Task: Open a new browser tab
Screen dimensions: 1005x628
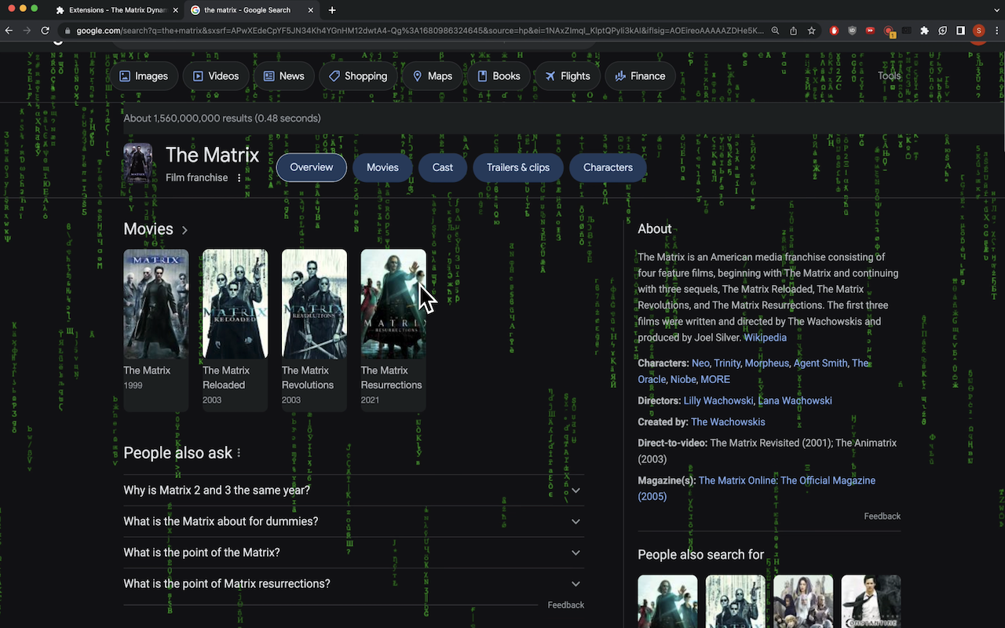Action: (x=332, y=10)
